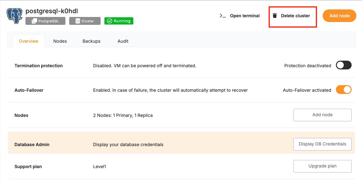
Task: Click the Open terminal label
Action: [245, 16]
